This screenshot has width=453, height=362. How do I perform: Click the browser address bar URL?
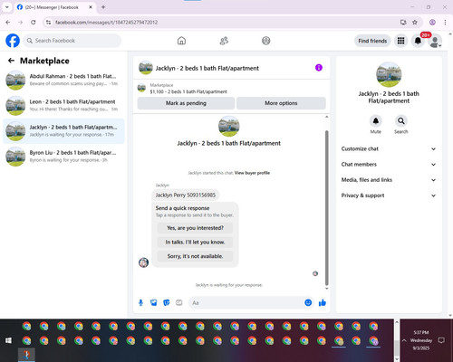pyautogui.click(x=106, y=23)
